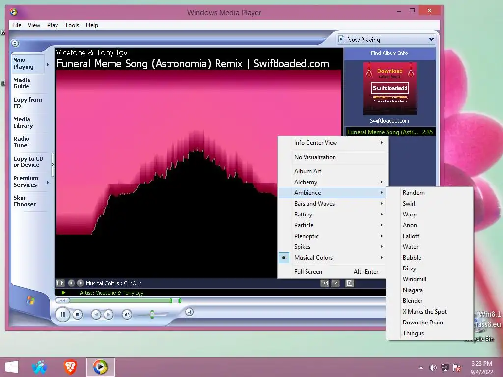503x377 pixels.
Task: Click the Windows Media Player title icon
Action: pos(13,12)
